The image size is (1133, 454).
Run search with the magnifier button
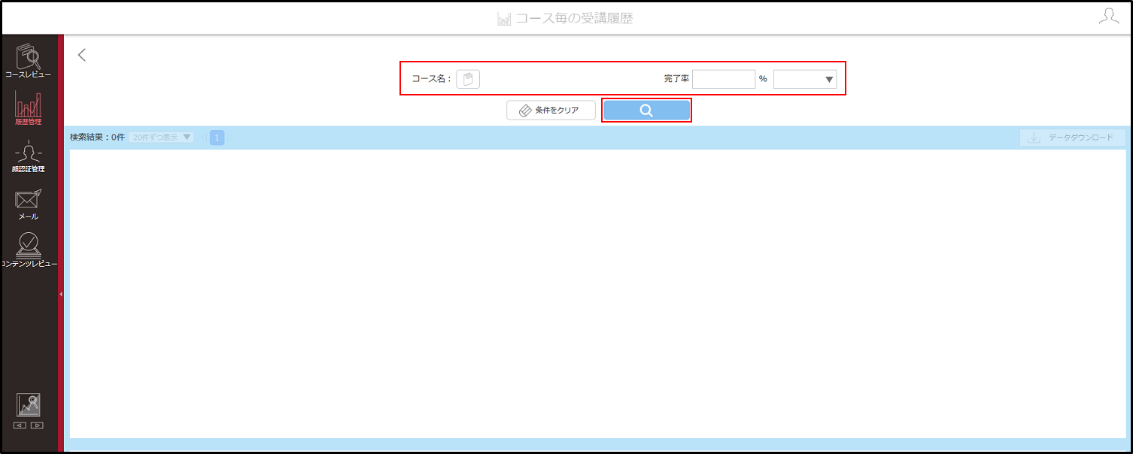tap(646, 110)
